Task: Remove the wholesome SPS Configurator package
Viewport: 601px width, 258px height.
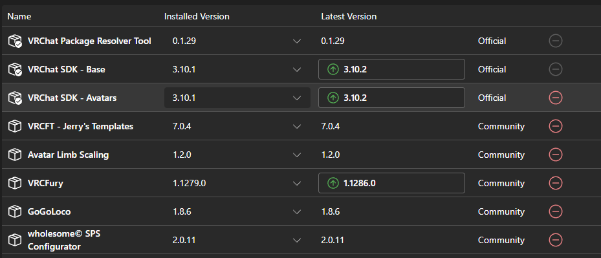Action: (x=555, y=240)
